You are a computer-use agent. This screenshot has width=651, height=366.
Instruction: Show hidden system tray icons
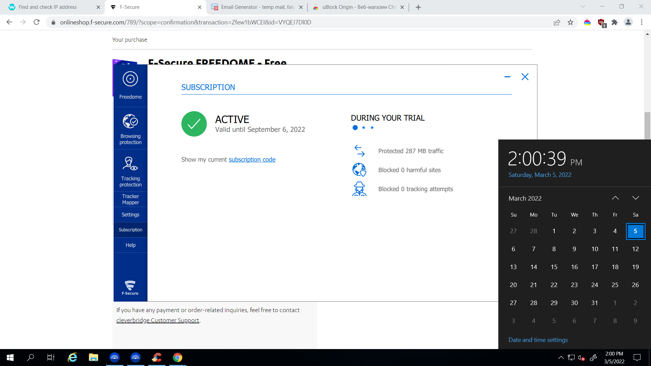(x=561, y=358)
